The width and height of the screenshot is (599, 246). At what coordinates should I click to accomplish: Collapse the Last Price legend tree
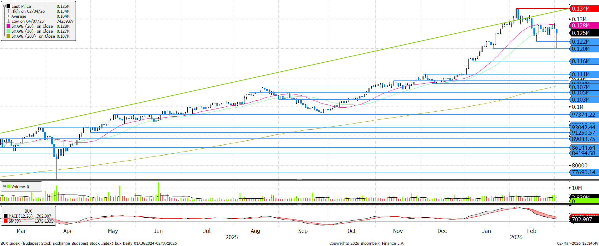4,6
